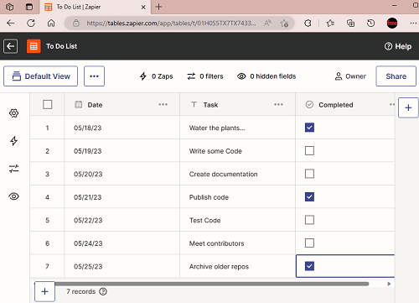The width and height of the screenshot is (419, 303).
Task: Open Task column options menu
Action: pos(278,105)
